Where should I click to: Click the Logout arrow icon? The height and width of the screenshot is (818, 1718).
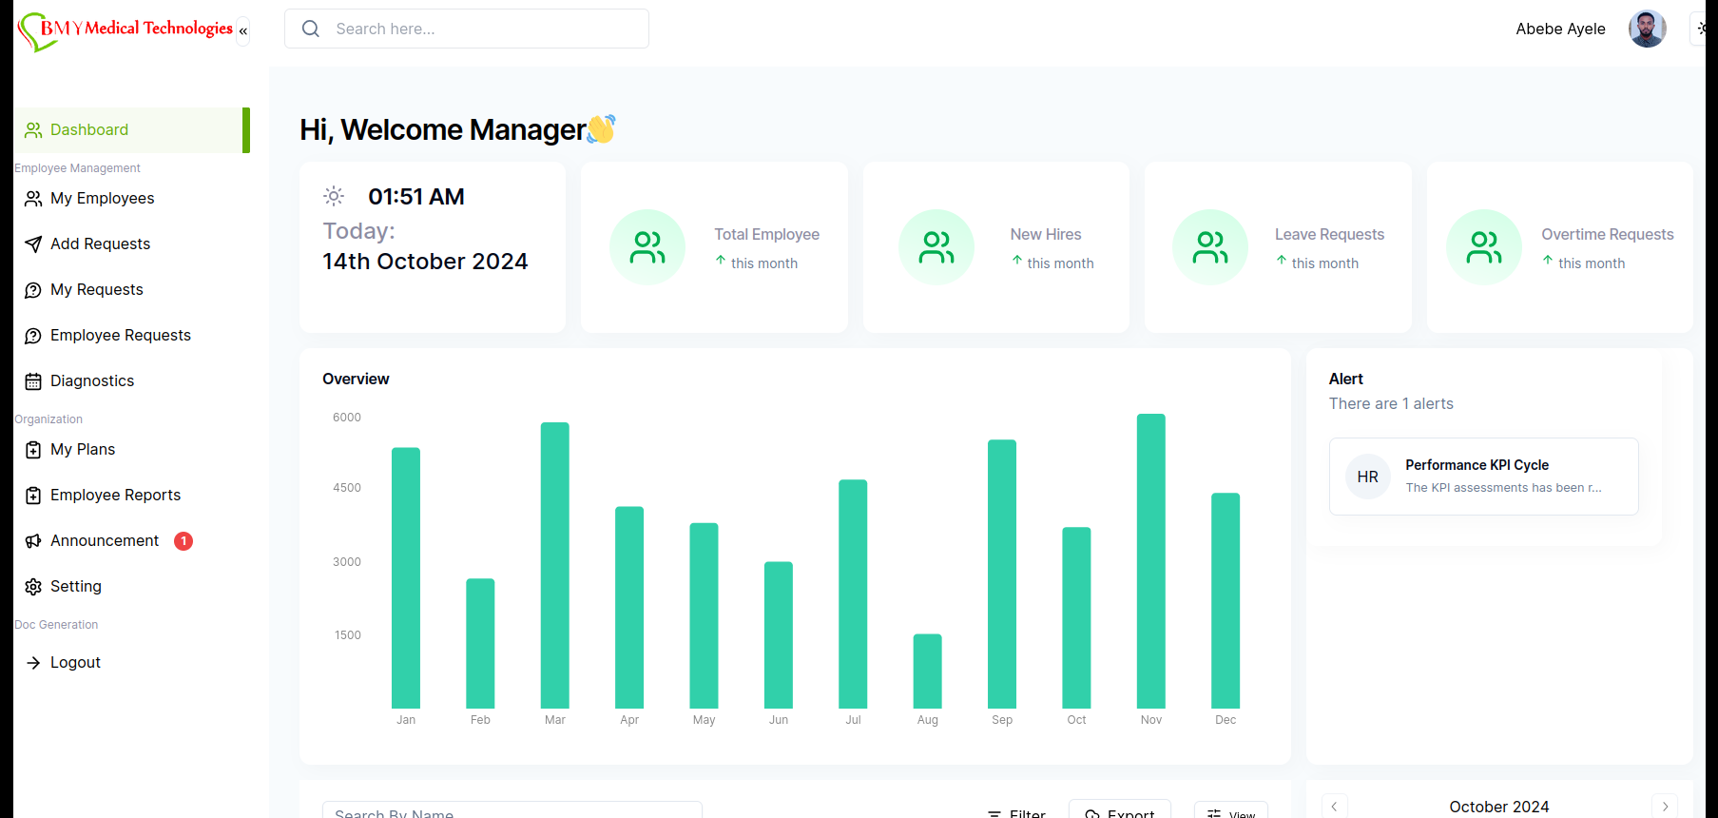tap(33, 663)
